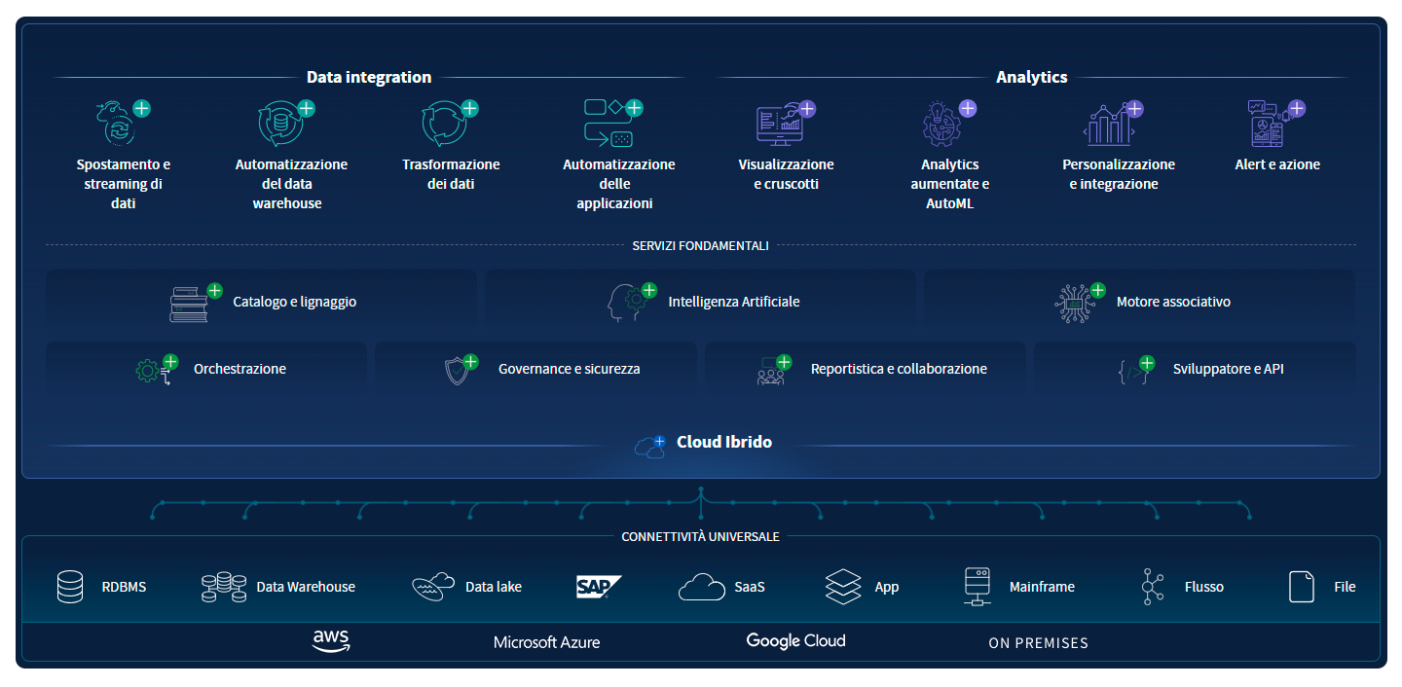Click the Microsoft Azure logo
The image size is (1402, 687).
click(546, 642)
